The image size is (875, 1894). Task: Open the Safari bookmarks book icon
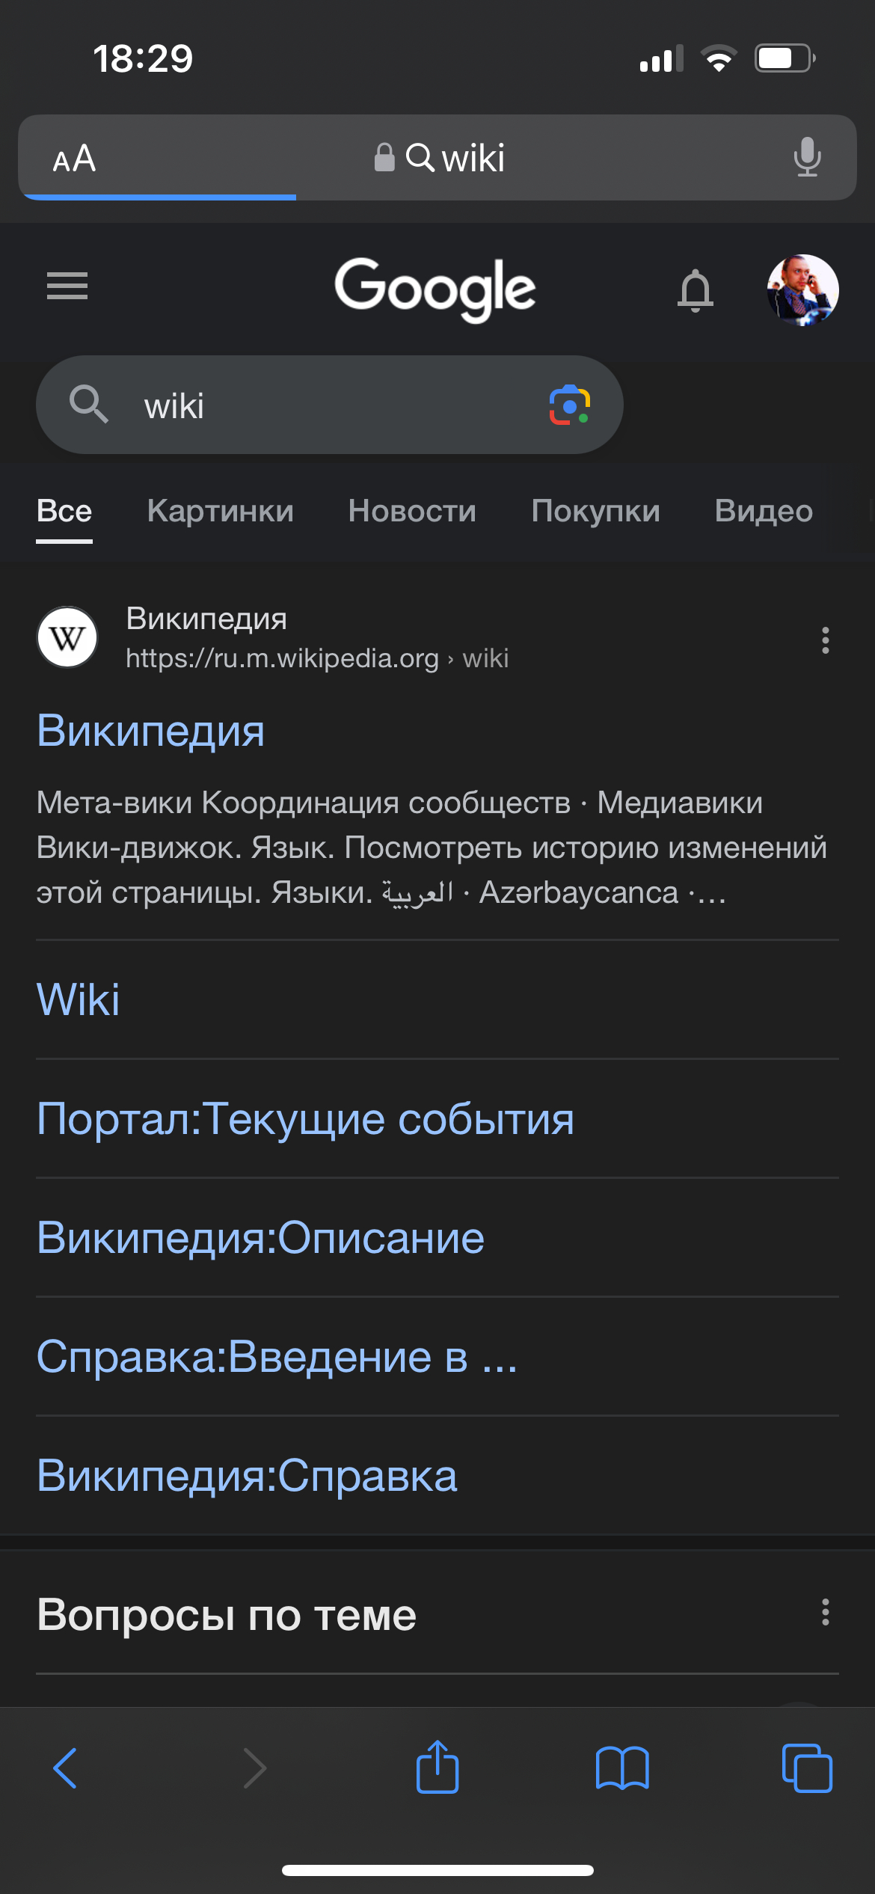622,1768
